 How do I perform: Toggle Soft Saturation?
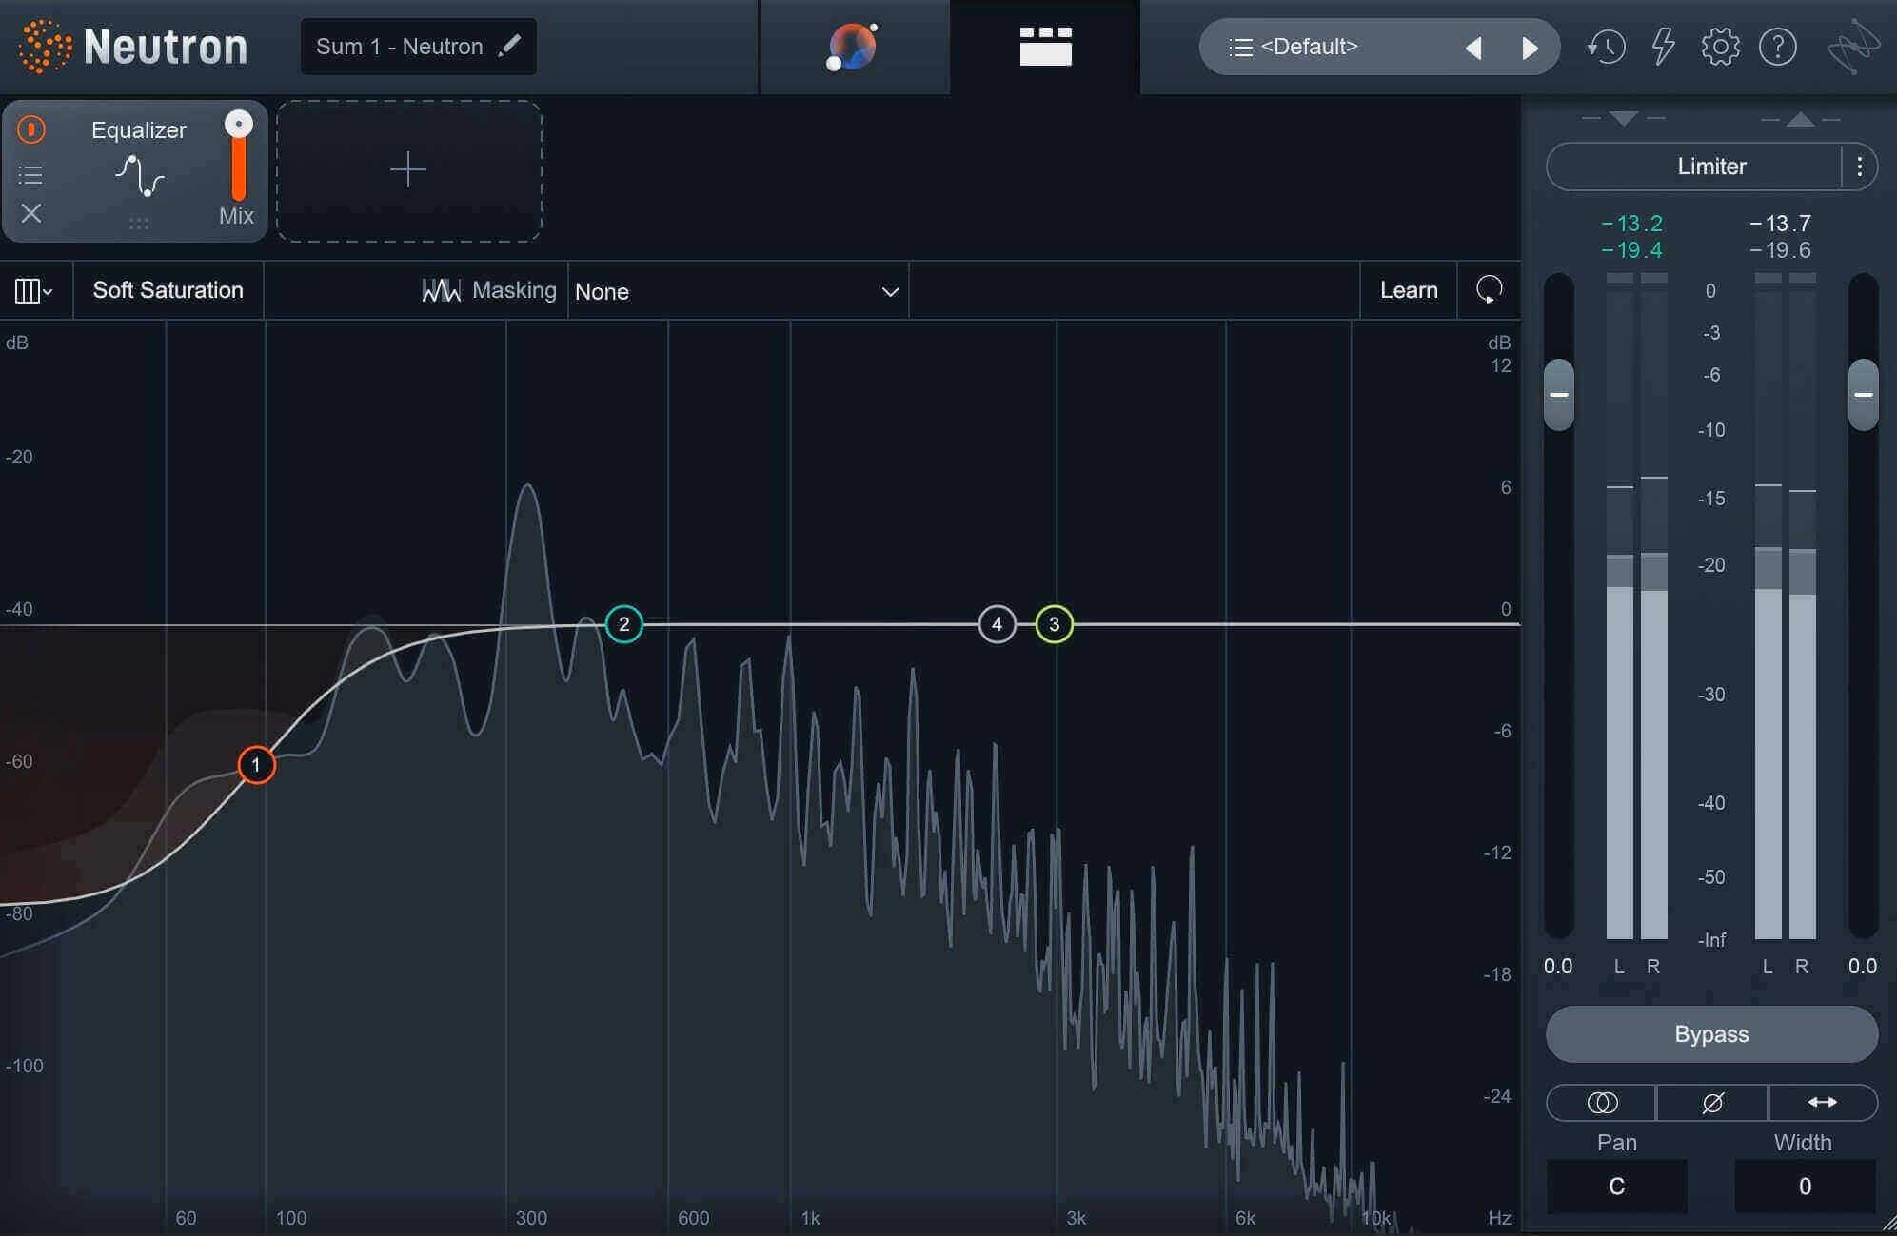pyautogui.click(x=168, y=290)
